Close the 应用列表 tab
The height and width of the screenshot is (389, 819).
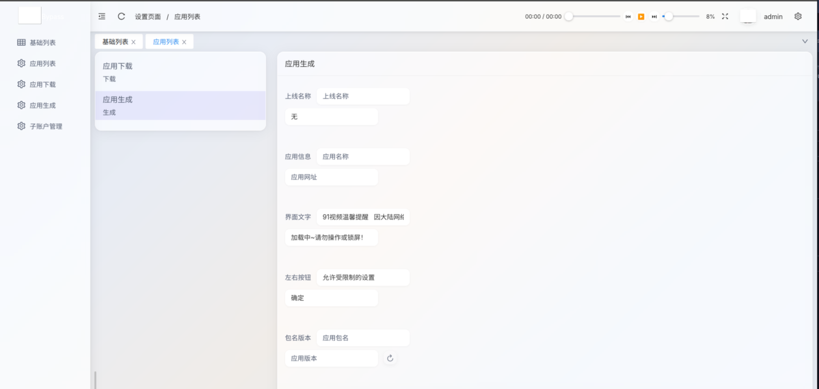184,42
